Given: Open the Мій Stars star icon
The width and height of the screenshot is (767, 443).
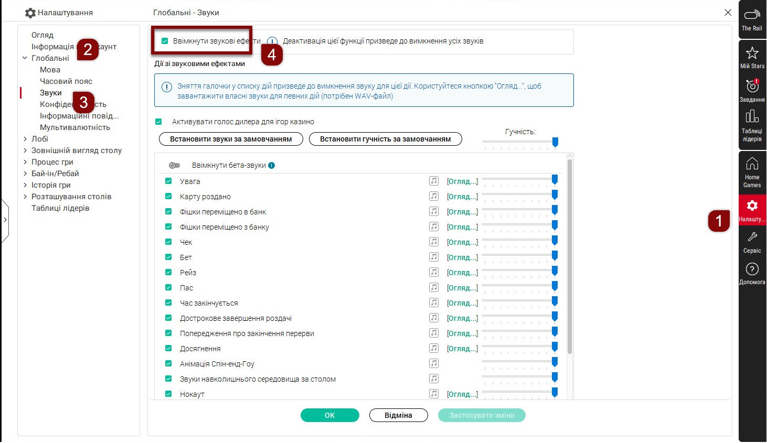Looking at the screenshot, I should 752,53.
